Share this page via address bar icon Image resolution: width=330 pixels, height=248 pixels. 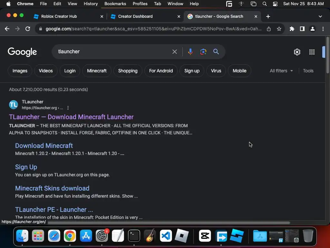(x=269, y=29)
